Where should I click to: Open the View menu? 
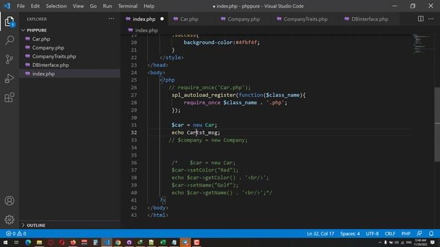coord(78,6)
